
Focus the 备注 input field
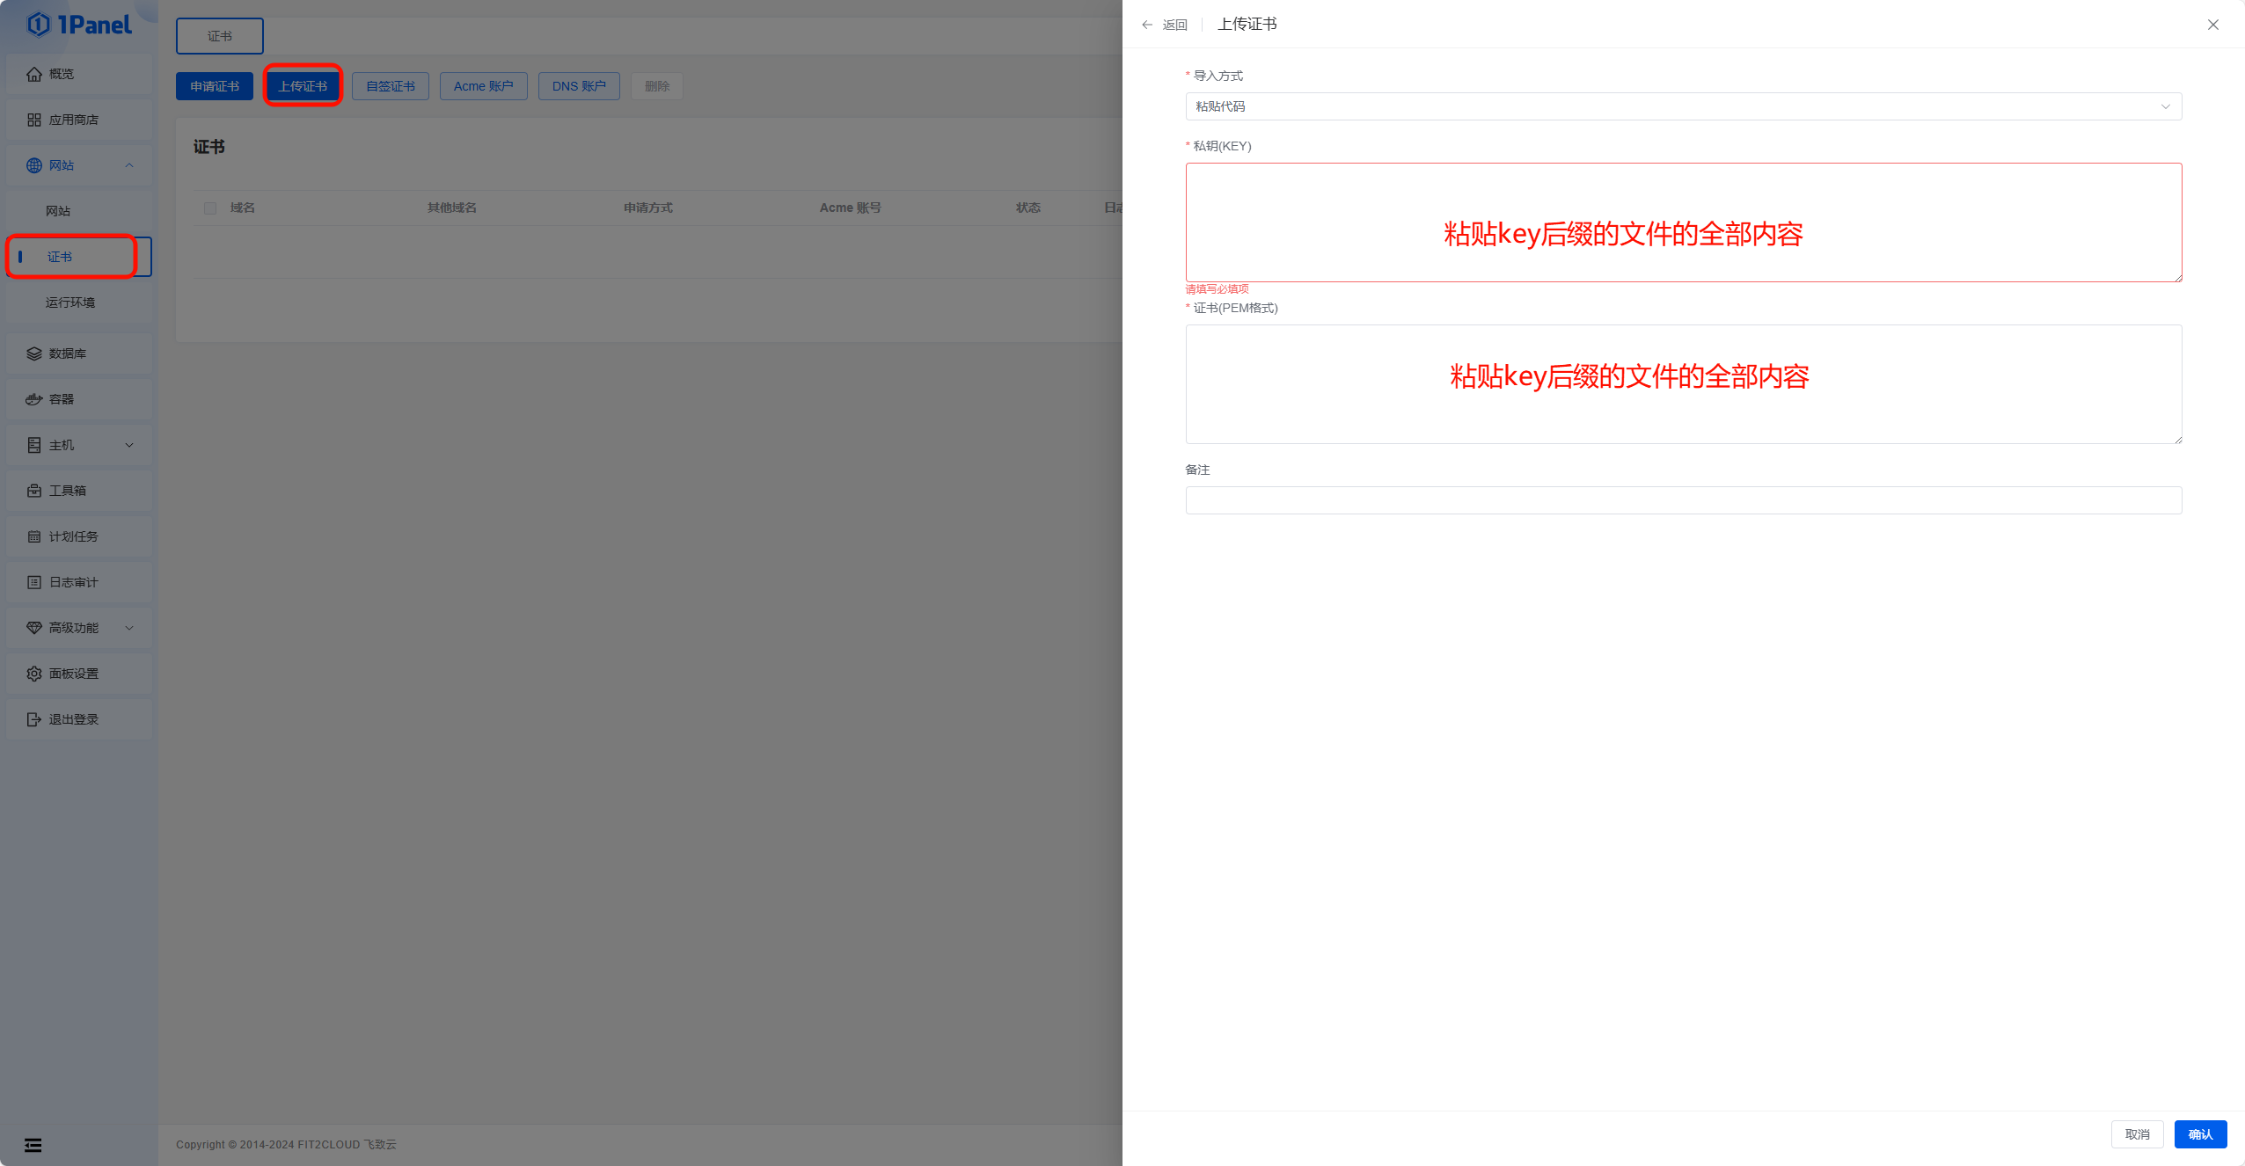pos(1682,500)
